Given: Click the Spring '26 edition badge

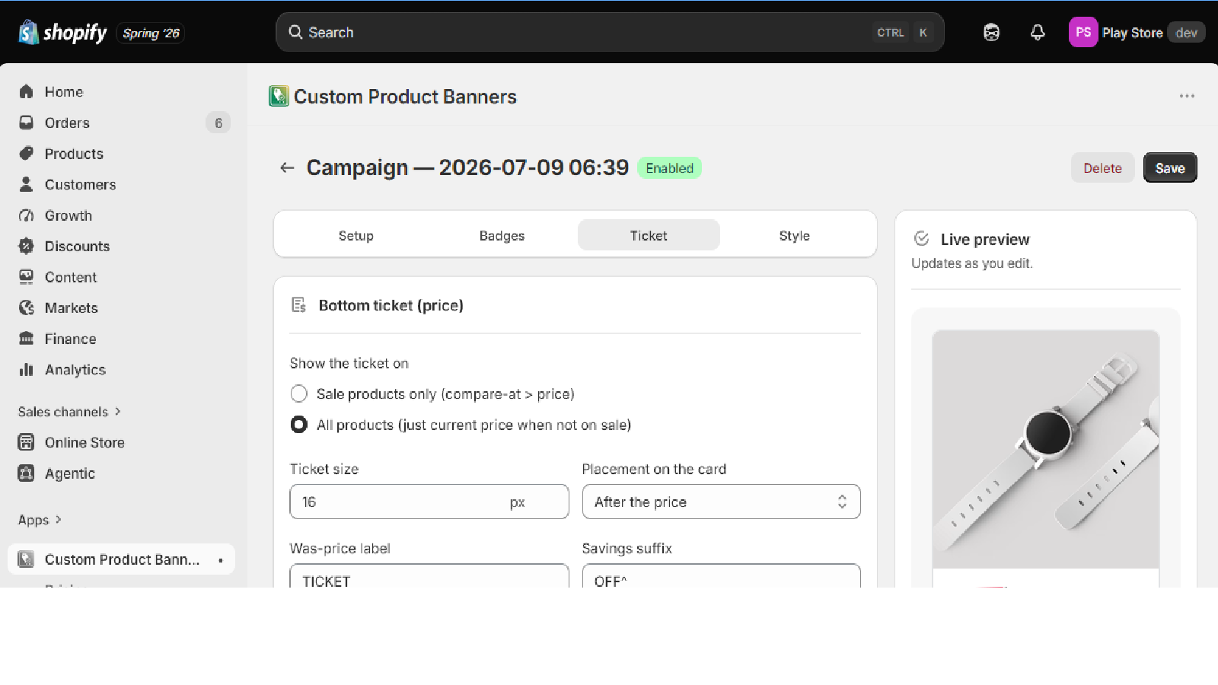Looking at the screenshot, I should [x=151, y=33].
